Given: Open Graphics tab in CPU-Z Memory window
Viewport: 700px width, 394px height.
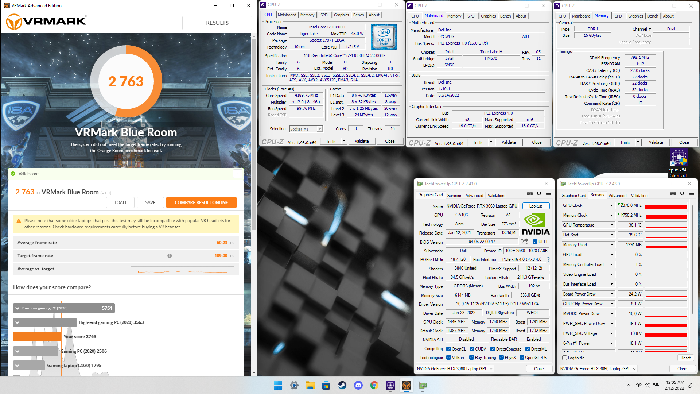Looking at the screenshot, I should click(635, 16).
